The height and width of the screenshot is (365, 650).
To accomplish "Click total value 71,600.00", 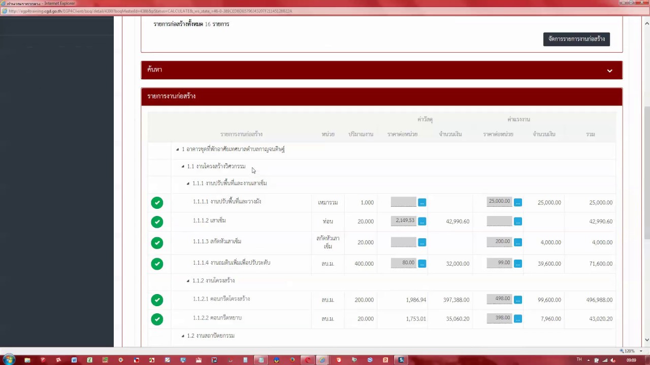I will [x=601, y=264].
